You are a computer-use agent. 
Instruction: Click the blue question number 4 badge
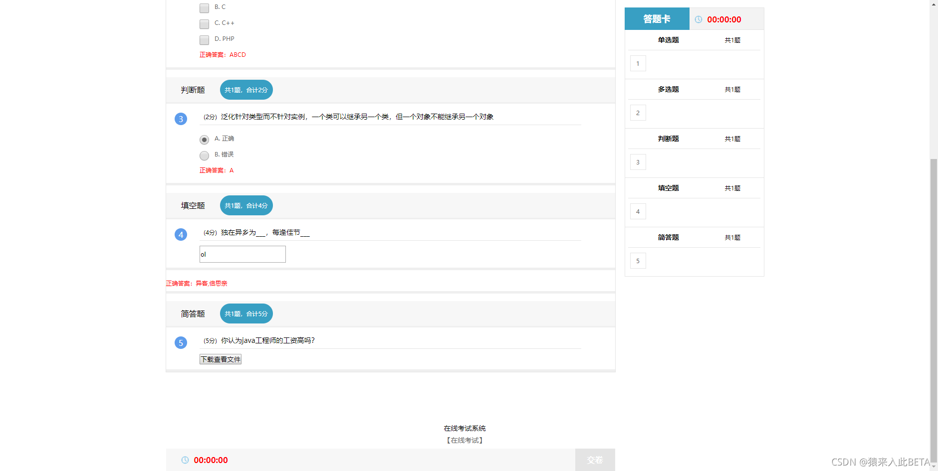pos(181,234)
